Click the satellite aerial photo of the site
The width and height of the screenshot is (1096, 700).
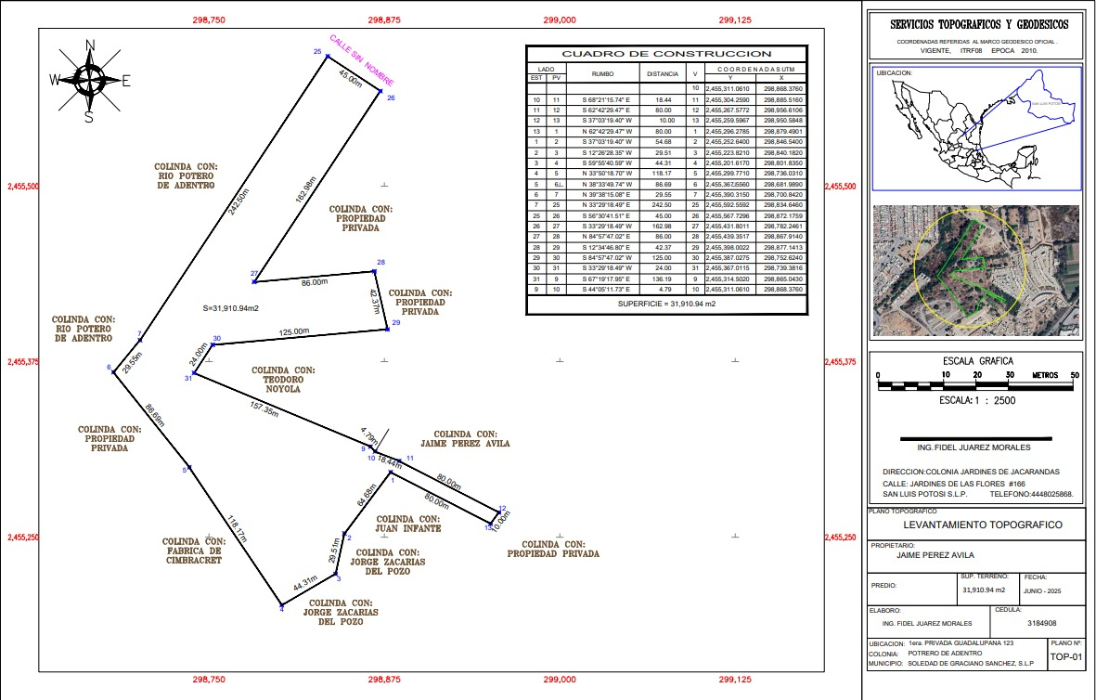tap(978, 270)
